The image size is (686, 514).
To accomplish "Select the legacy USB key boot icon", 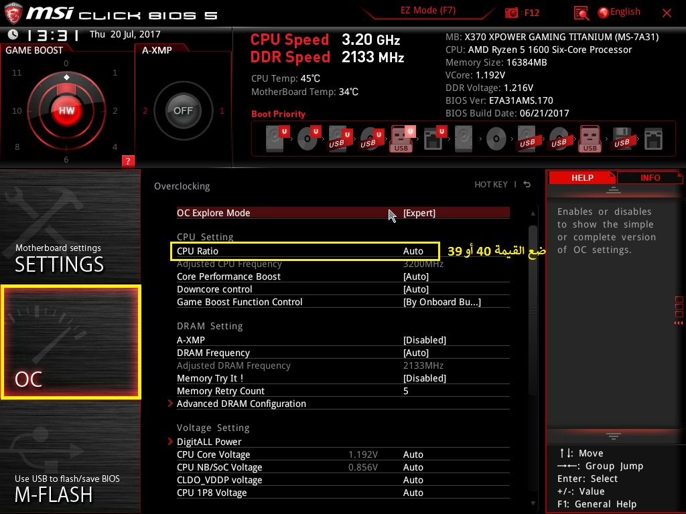I will point(590,139).
